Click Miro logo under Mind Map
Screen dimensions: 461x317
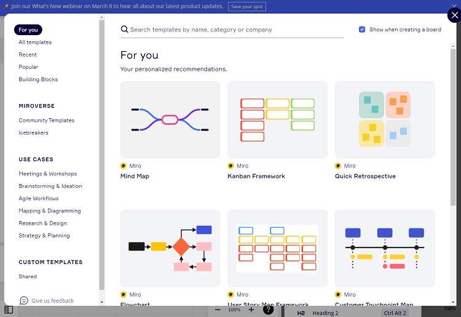[x=124, y=166]
